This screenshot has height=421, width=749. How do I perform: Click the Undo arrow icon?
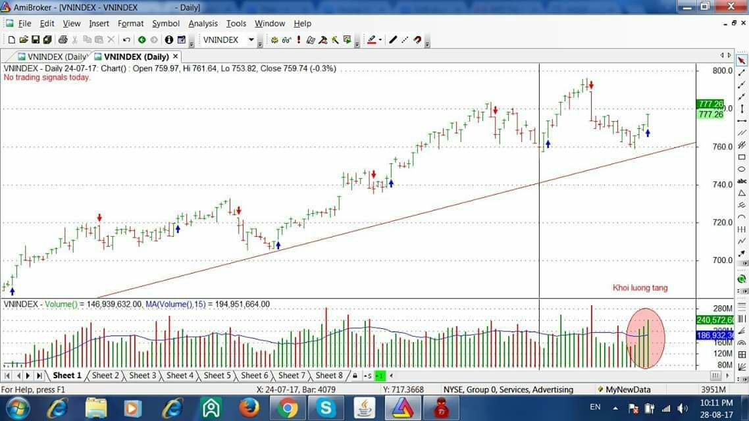126,40
